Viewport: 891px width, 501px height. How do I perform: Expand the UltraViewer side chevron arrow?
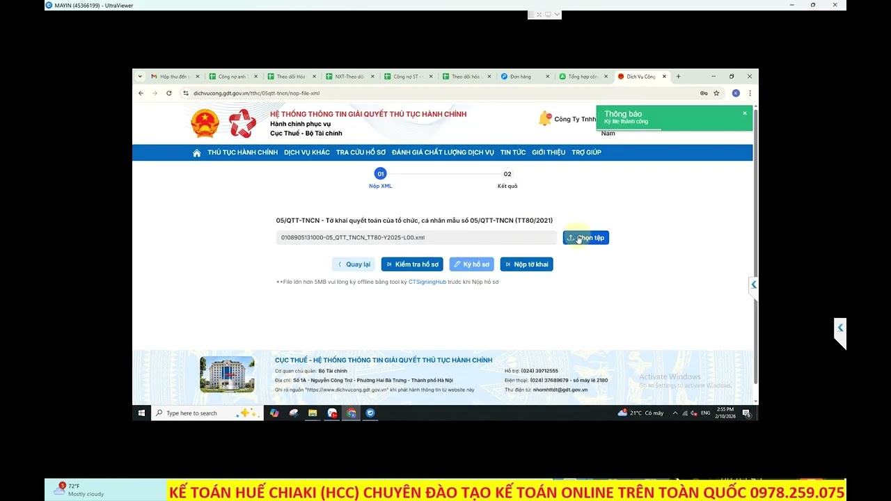pyautogui.click(x=840, y=328)
